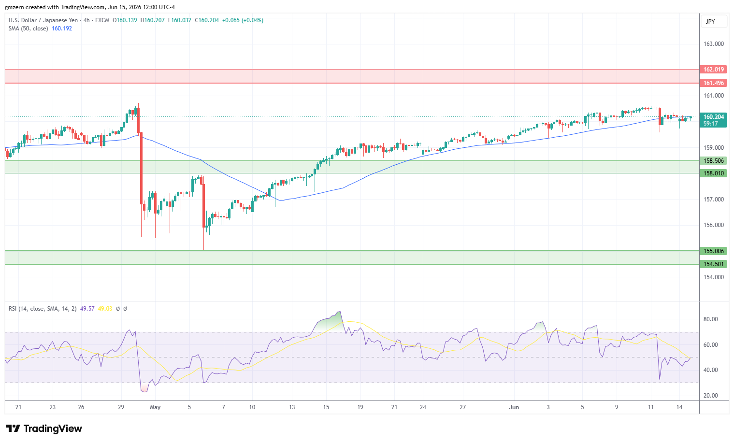Click the 29 date label on the time axis
This screenshot has height=443, width=734.
(x=121, y=407)
